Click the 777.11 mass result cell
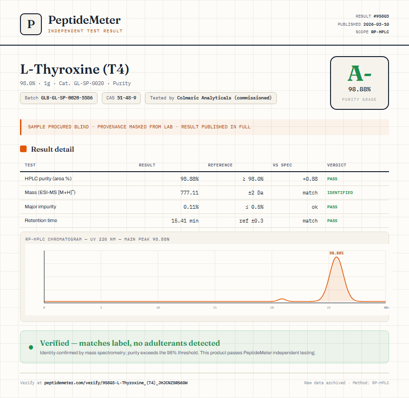The height and width of the screenshot is (398, 409). [x=189, y=193]
